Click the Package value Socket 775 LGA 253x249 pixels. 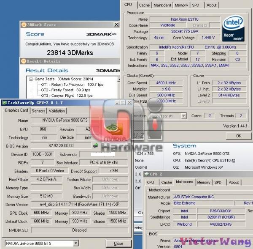point(185,31)
